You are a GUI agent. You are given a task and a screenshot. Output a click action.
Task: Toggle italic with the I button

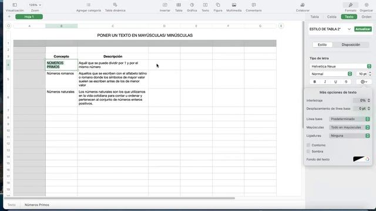click(325, 82)
